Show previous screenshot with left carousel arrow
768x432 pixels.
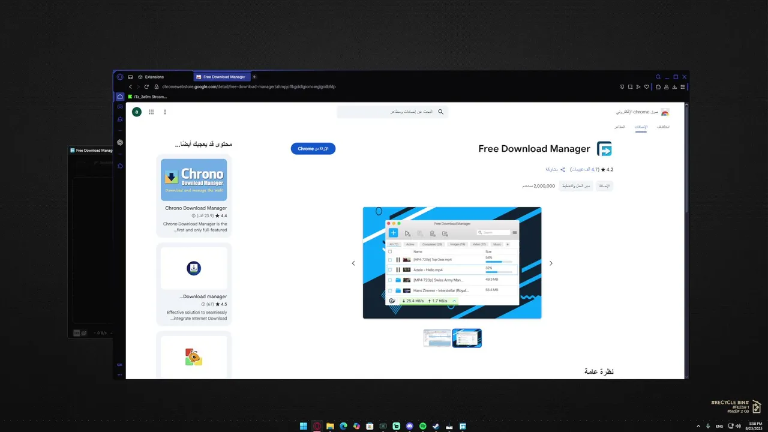click(x=353, y=263)
